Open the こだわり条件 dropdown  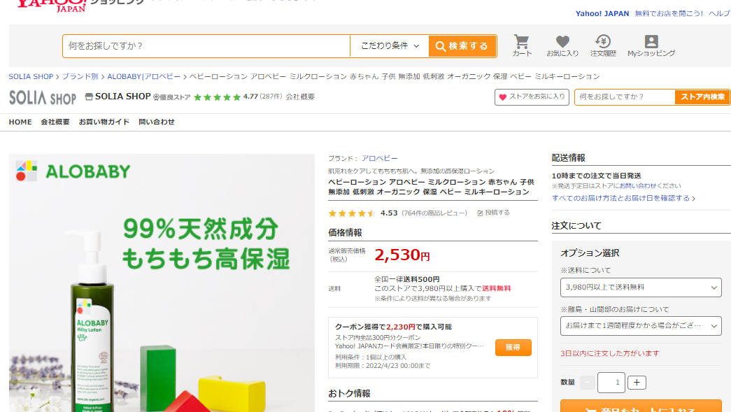click(390, 46)
